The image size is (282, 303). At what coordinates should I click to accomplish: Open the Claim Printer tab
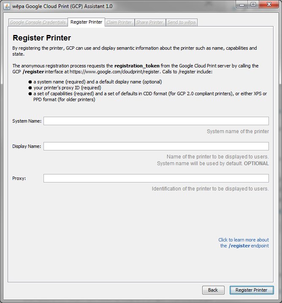[119, 22]
